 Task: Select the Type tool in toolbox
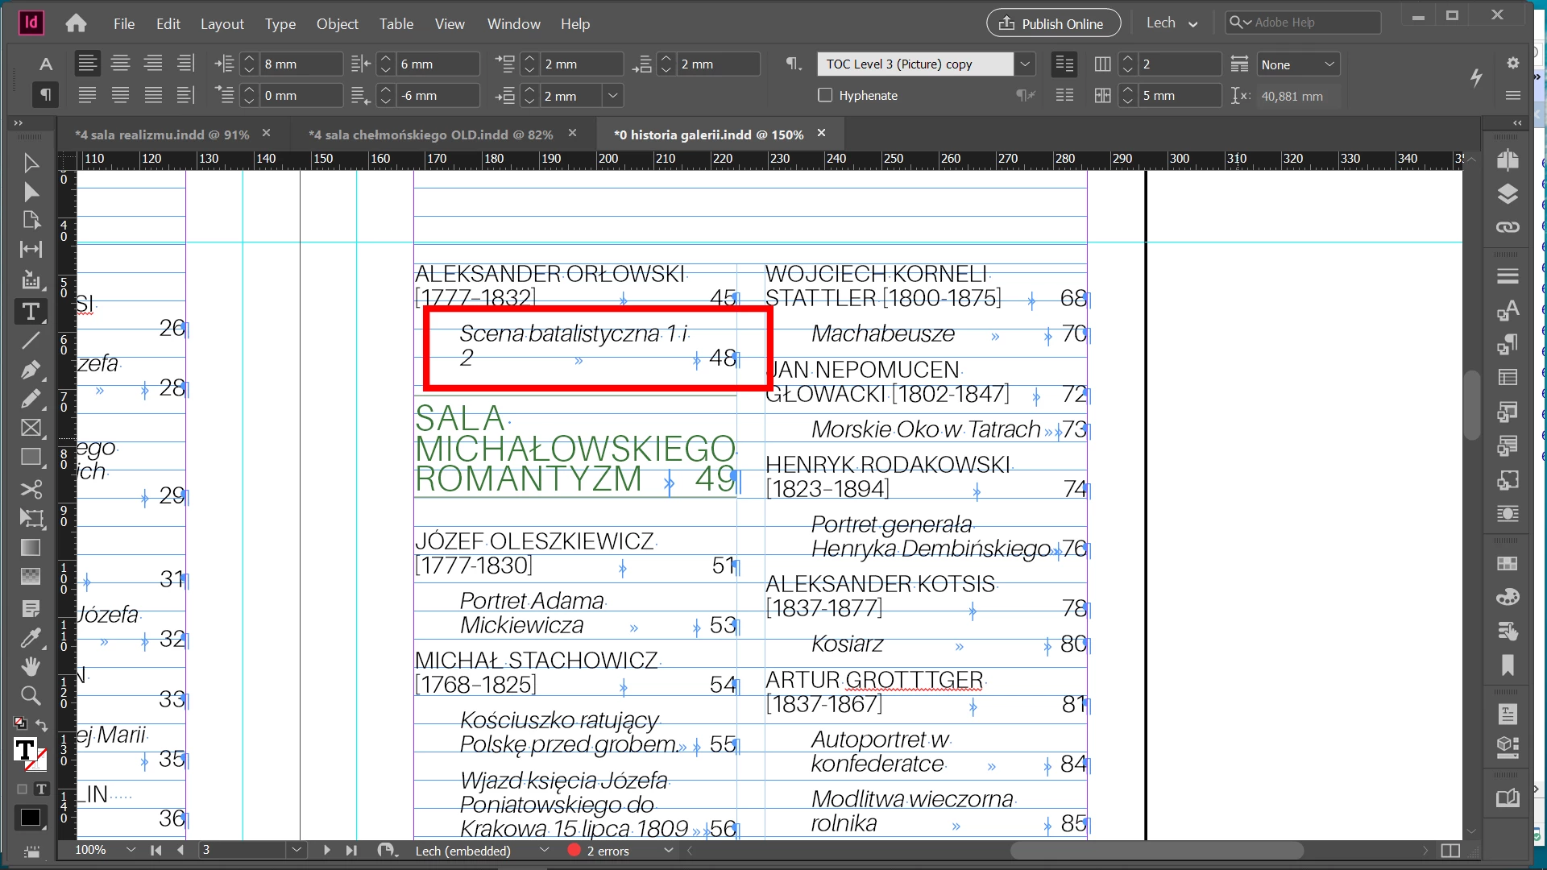31,312
